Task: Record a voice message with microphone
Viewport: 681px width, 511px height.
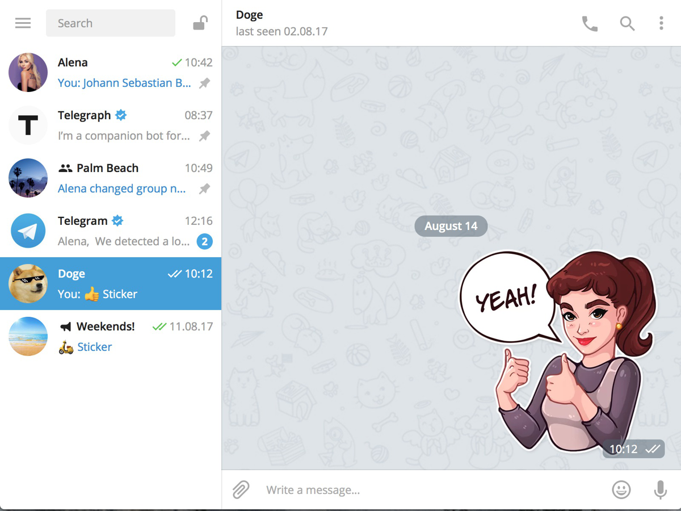Action: point(660,490)
